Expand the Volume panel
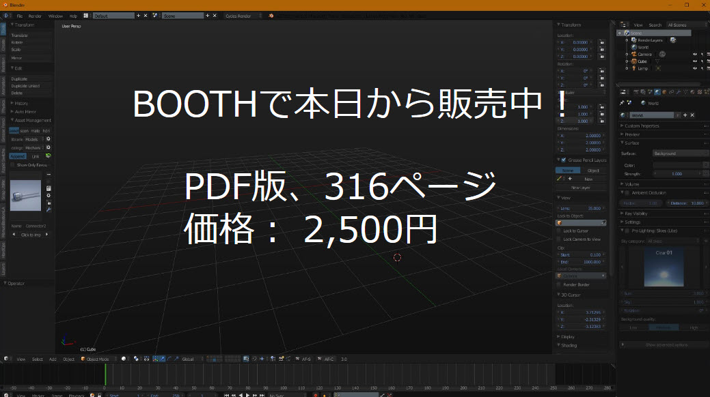Image resolution: width=710 pixels, height=397 pixels. coord(631,184)
